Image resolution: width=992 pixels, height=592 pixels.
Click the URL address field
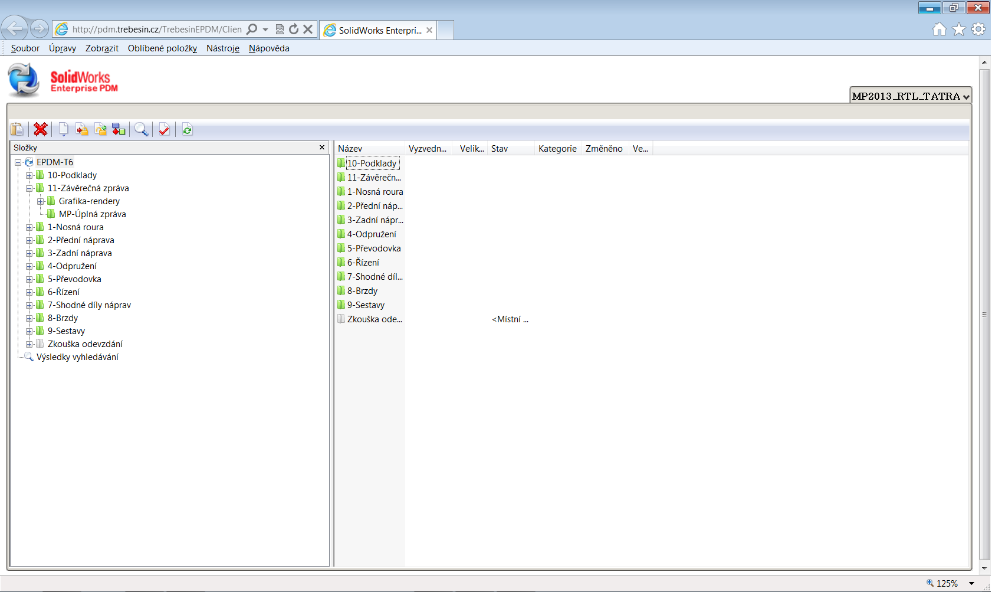[157, 30]
